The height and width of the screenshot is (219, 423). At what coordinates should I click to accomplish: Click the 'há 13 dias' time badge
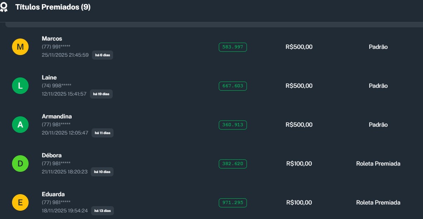tap(102, 211)
